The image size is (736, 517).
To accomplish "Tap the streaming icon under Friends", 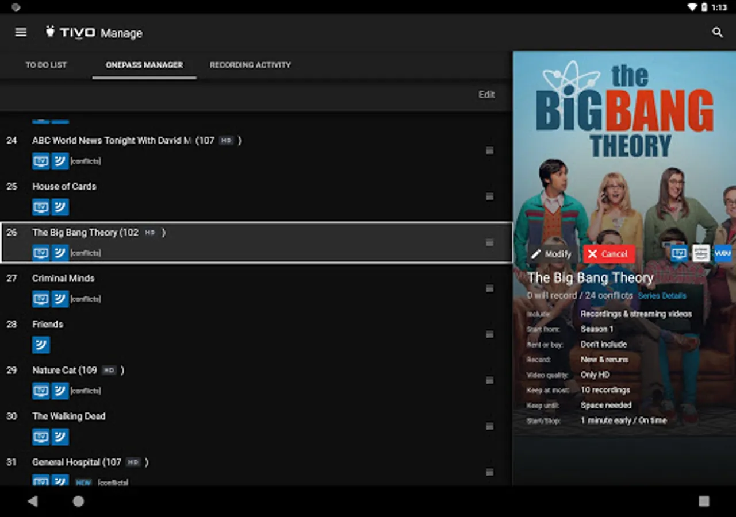I will coord(41,345).
